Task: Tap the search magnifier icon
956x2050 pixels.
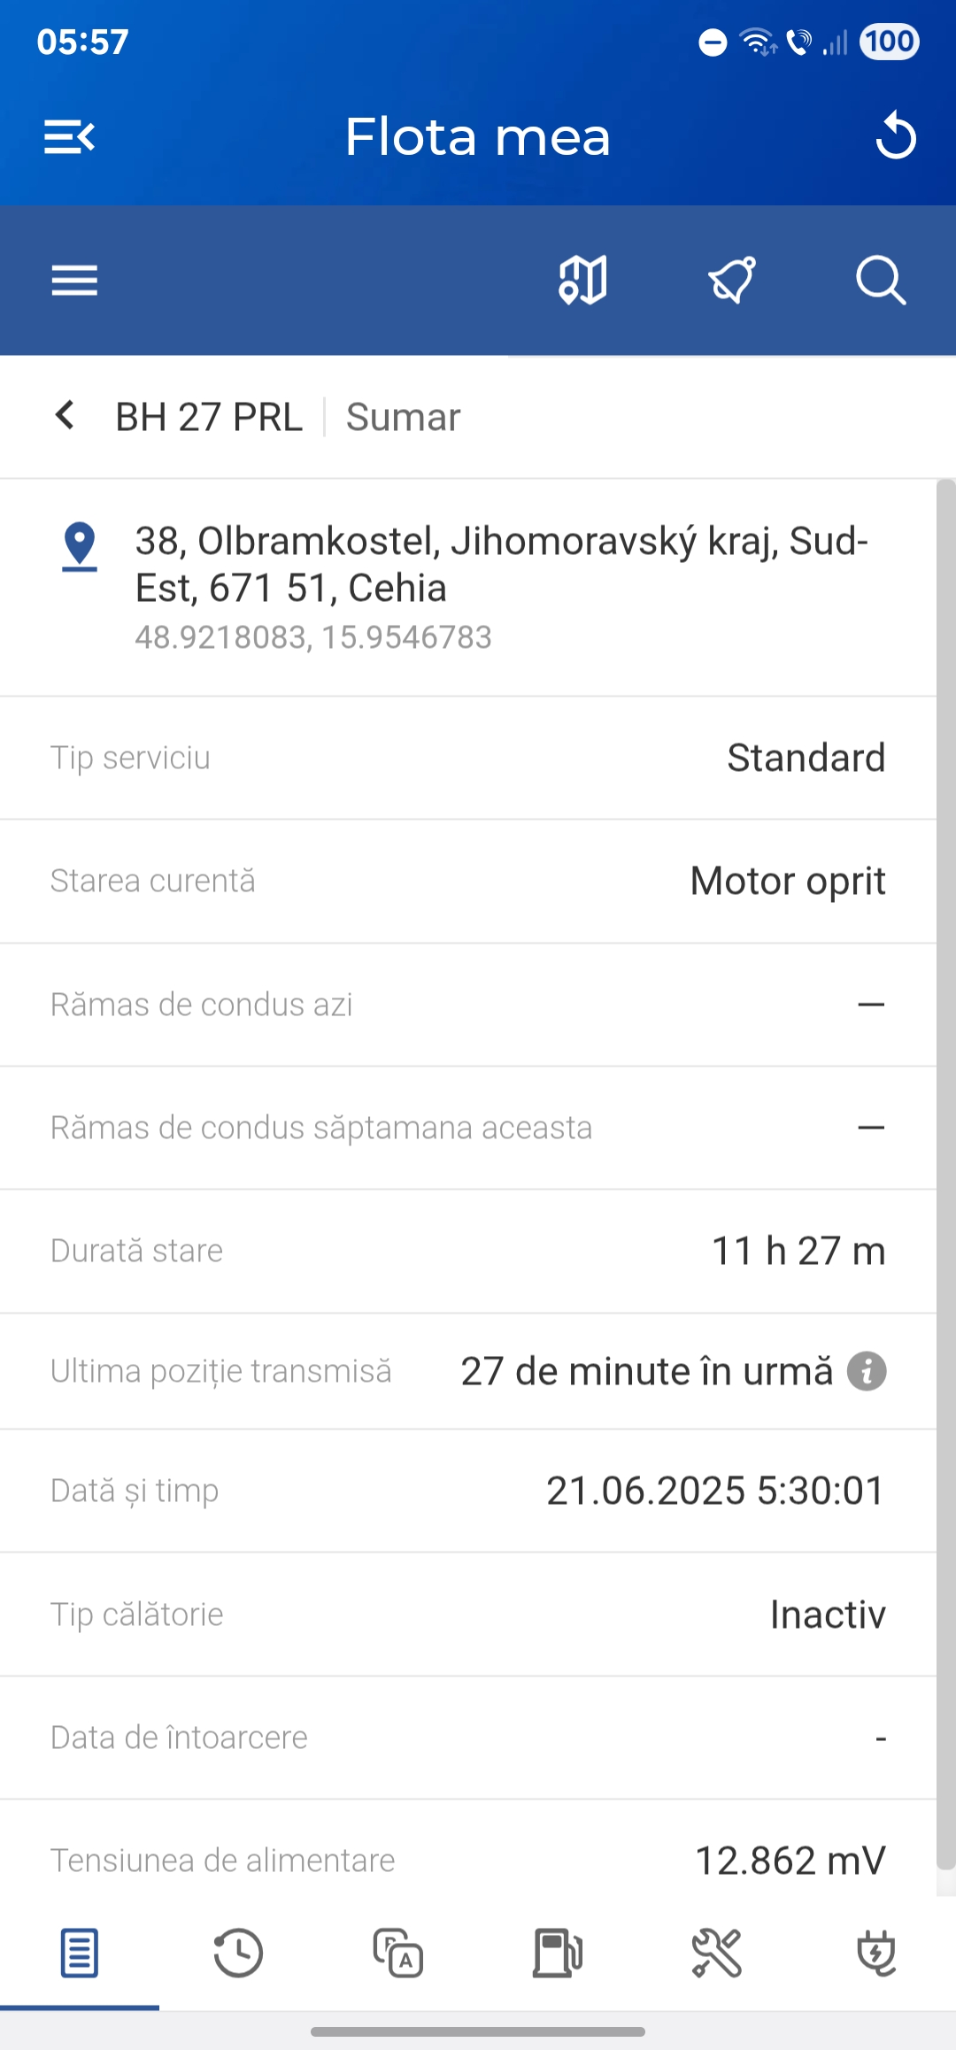Action: pyautogui.click(x=880, y=281)
